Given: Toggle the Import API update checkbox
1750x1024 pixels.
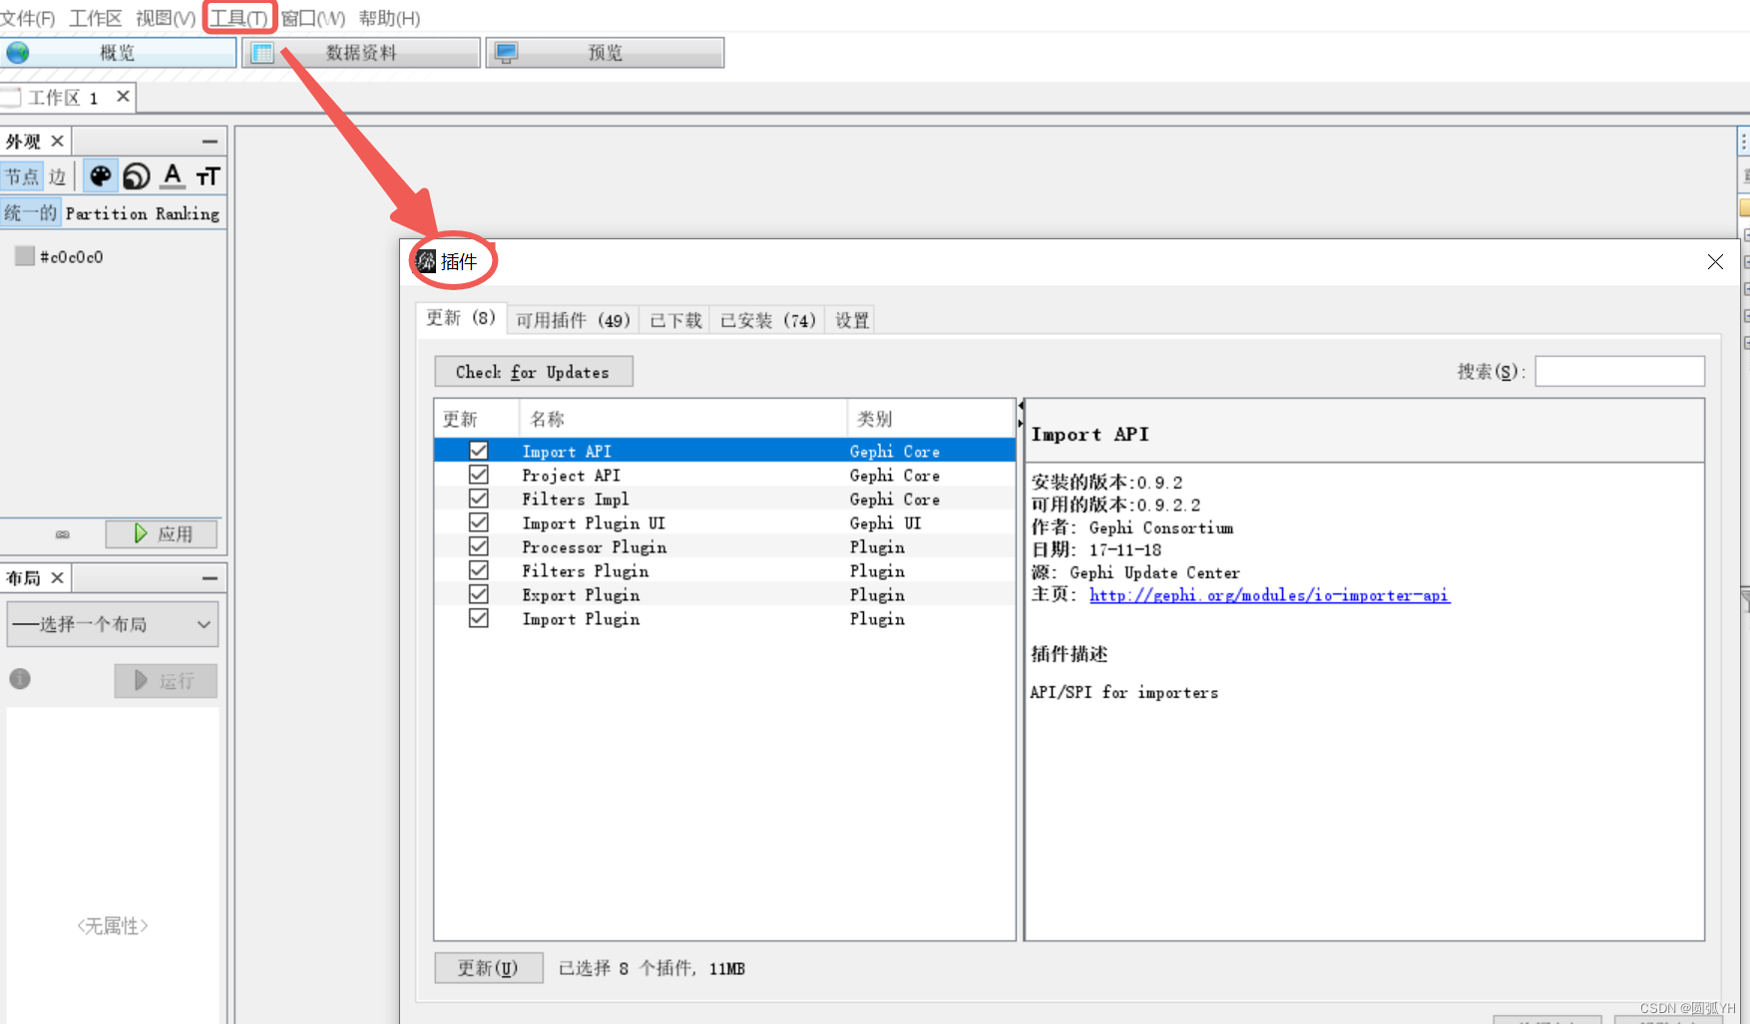Looking at the screenshot, I should click(479, 451).
